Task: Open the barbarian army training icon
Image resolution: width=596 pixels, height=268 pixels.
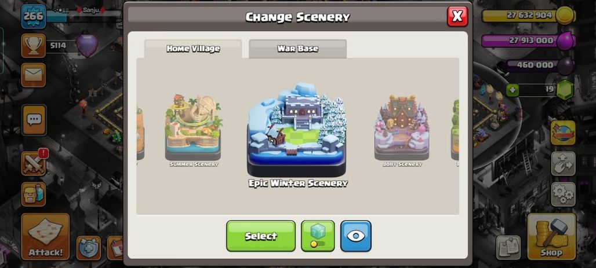Action: click(x=34, y=194)
